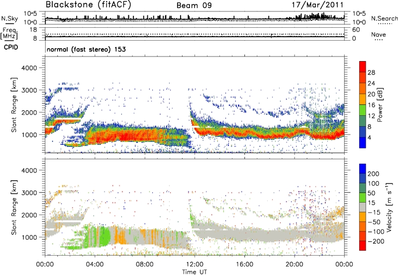The image size is (398, 275).
Task: Pick the gray segment of Velocity colorbar
Action: tap(363, 207)
